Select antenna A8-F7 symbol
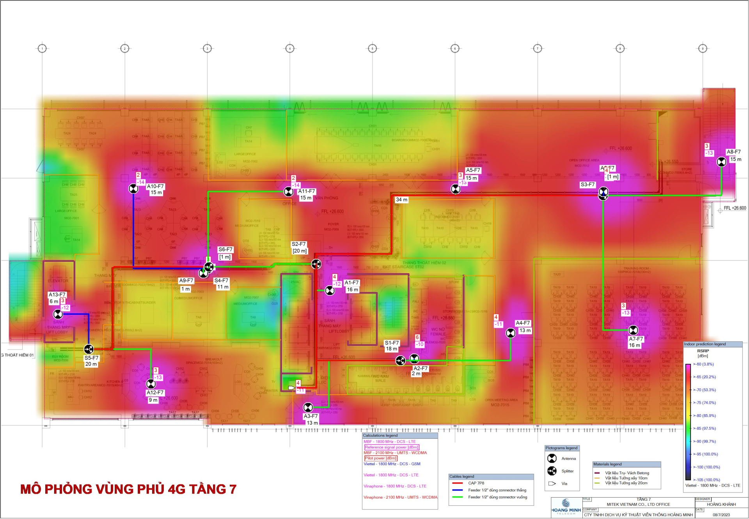This screenshot has width=749, height=519. coord(721,162)
